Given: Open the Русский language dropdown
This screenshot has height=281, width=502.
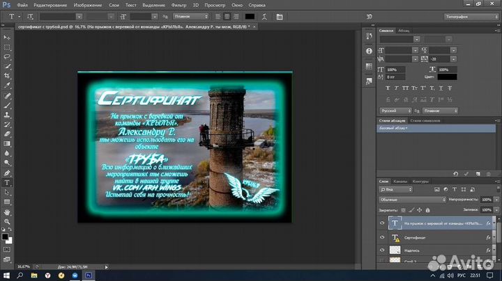Looking at the screenshot, I should pos(395,111).
